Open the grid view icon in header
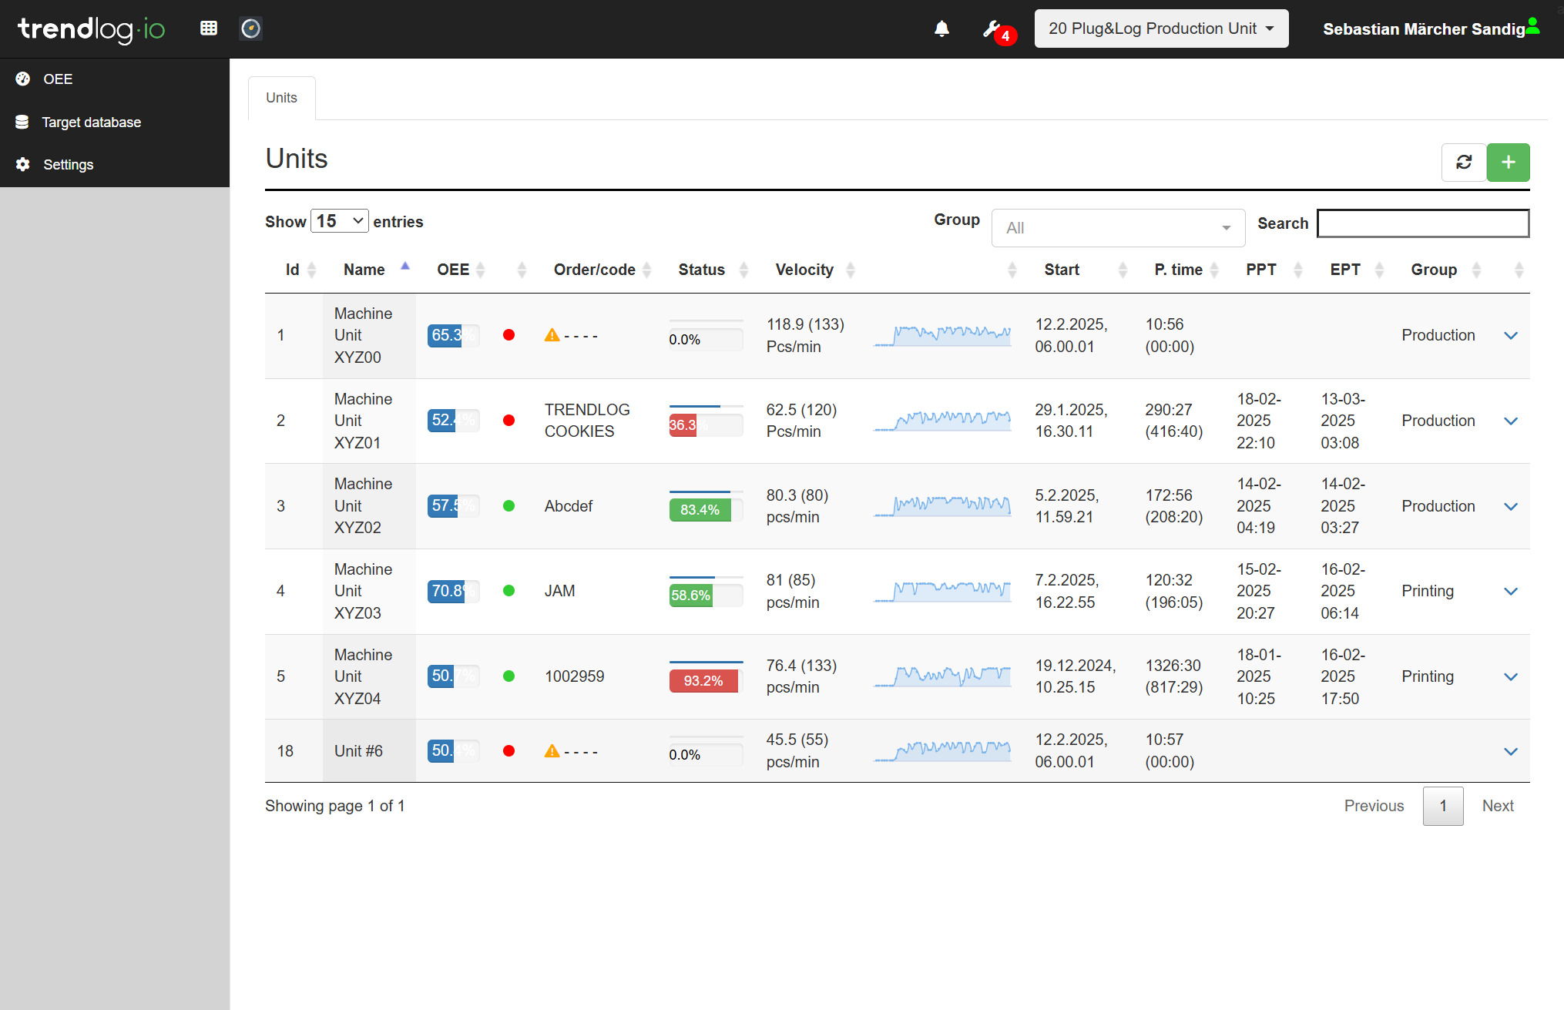The image size is (1564, 1010). [208, 29]
